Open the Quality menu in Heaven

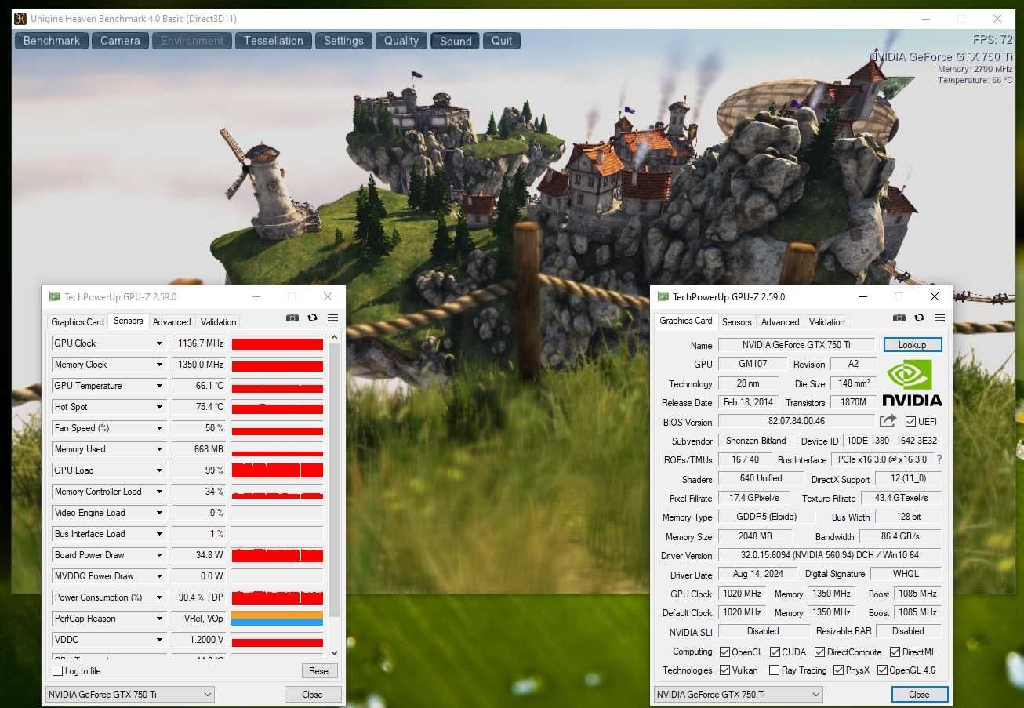(401, 41)
